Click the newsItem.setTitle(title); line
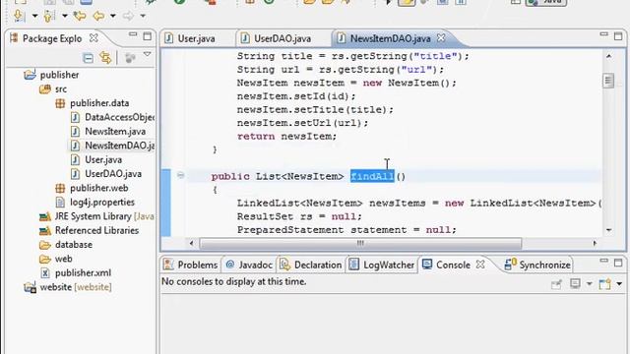Viewport: 630px width, 354px height. point(315,109)
